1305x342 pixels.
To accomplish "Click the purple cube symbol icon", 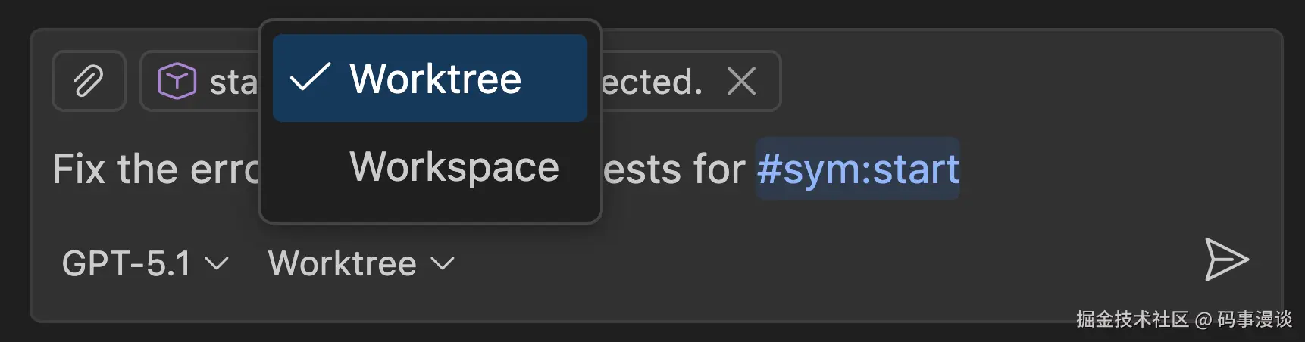I will pos(177,81).
